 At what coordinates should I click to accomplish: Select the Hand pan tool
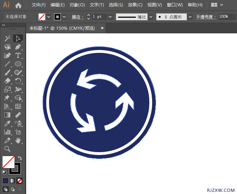click(x=18, y=141)
